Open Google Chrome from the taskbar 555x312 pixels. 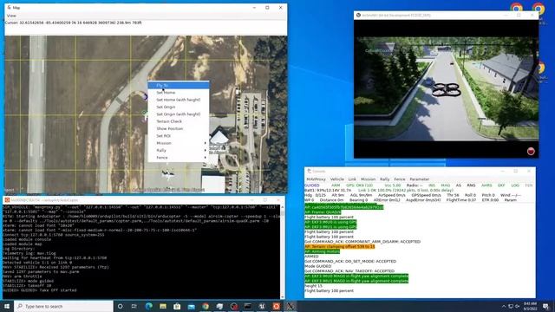click(x=206, y=306)
